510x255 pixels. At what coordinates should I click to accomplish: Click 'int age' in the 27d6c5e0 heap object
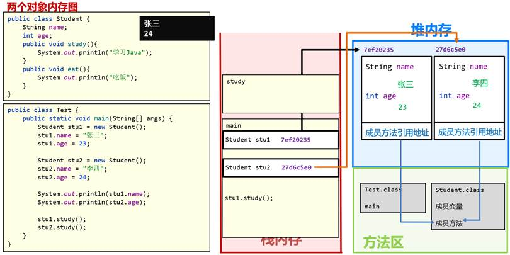click(x=455, y=96)
